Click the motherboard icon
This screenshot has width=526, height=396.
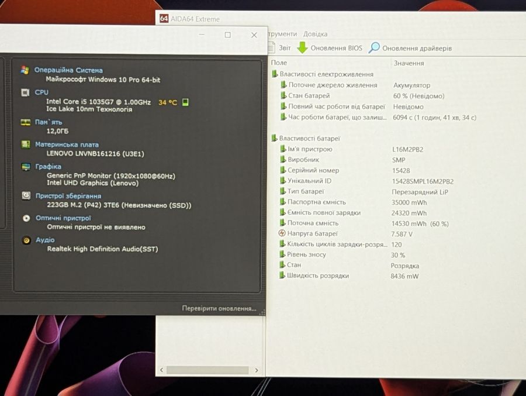(26, 144)
